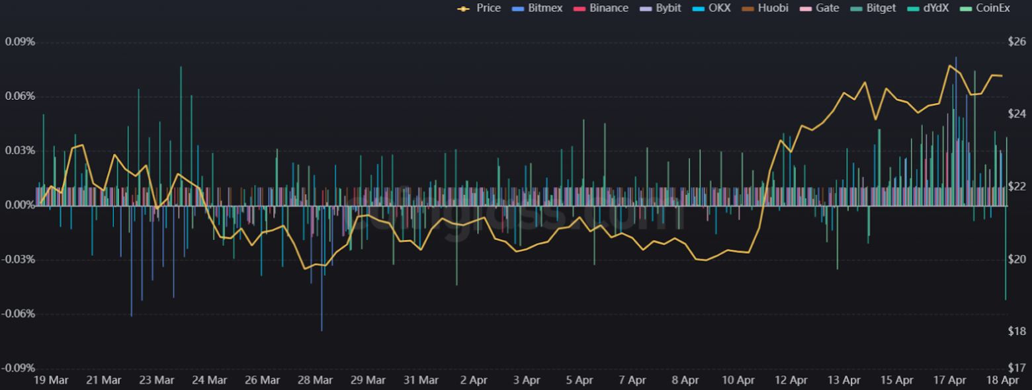Click the pink Gate legend marker
Viewport: 1032px width, 390px height.
coord(804,9)
